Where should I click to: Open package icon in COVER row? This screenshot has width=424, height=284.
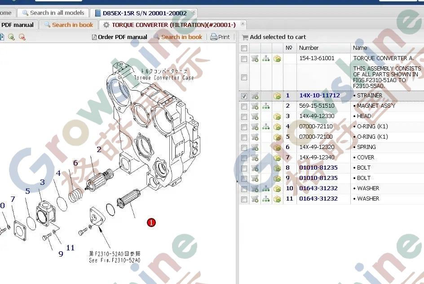coord(277,157)
